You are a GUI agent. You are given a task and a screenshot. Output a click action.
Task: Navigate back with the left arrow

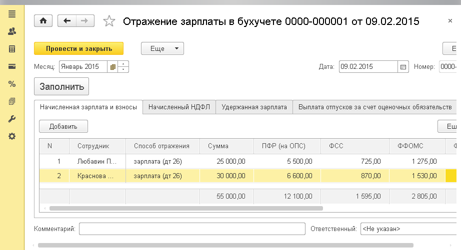67,20
